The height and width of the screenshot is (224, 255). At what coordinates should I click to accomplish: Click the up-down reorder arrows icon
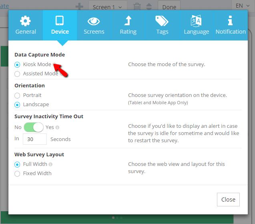(149, 6)
